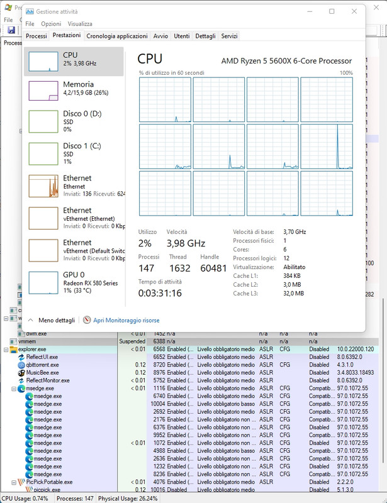The height and width of the screenshot is (503, 387).
Task: Select GPU 0 Radeon RX 580 item
Action: coord(74,282)
